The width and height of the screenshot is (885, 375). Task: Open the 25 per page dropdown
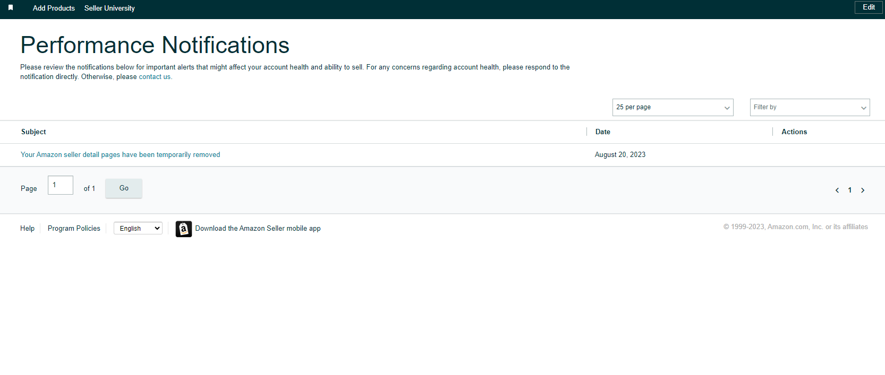coord(673,107)
